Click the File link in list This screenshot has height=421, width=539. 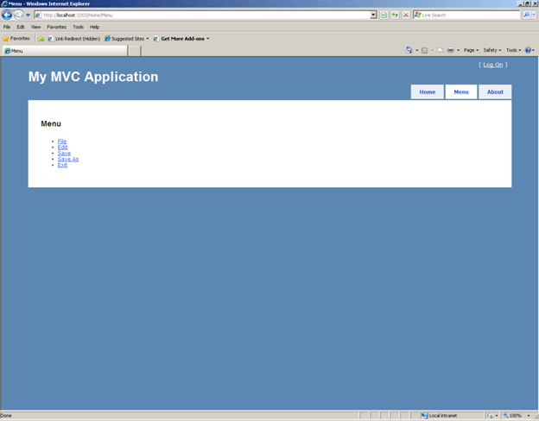62,141
